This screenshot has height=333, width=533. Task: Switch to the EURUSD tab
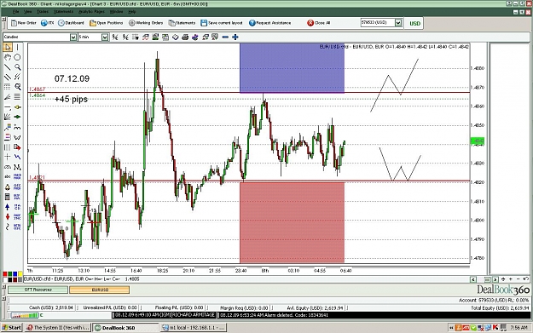point(100,290)
